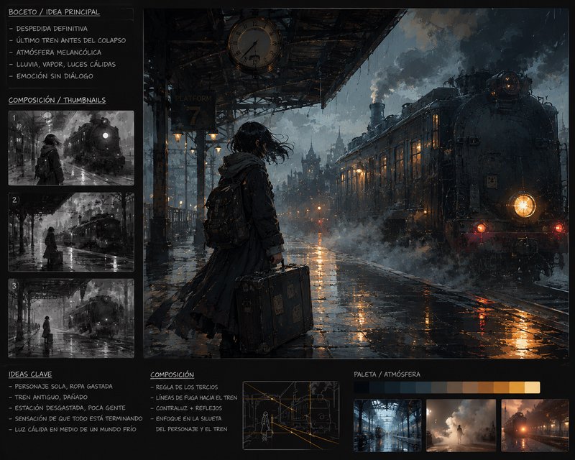The height and width of the screenshot is (460, 575).
Task: Open the orange-lit train reference image
Action: pos(535,425)
